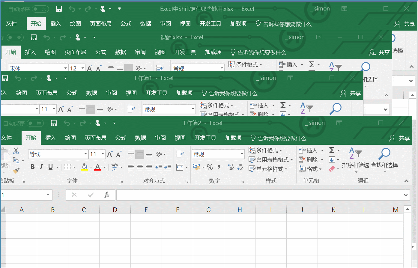
Task: Apply italic formatting
Action: coord(41,167)
